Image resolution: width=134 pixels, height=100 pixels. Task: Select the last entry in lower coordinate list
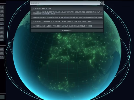(x=2, y=57)
